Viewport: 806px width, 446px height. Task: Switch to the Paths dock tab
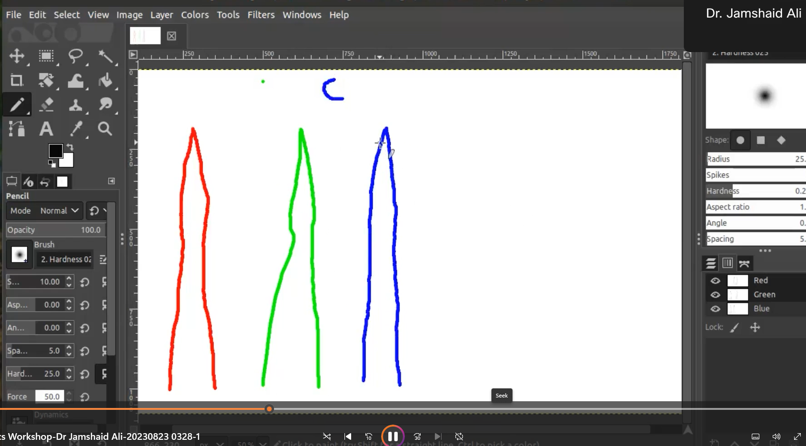[x=745, y=263]
